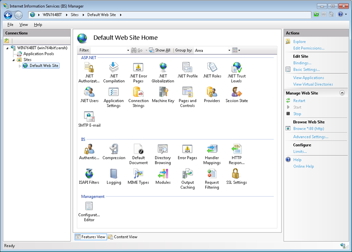Click View Virtual Directories link
The image size is (352, 252).
click(x=313, y=84)
